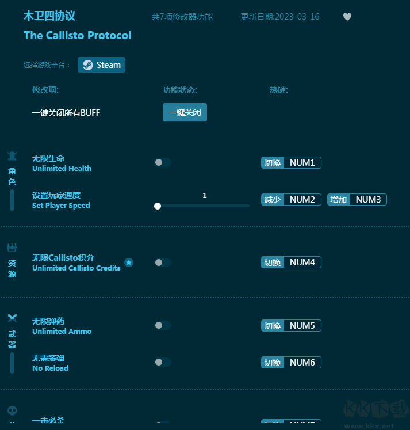Click the NUM4 hotkey for Callisto Credits
This screenshot has width=410, height=430.
302,262
